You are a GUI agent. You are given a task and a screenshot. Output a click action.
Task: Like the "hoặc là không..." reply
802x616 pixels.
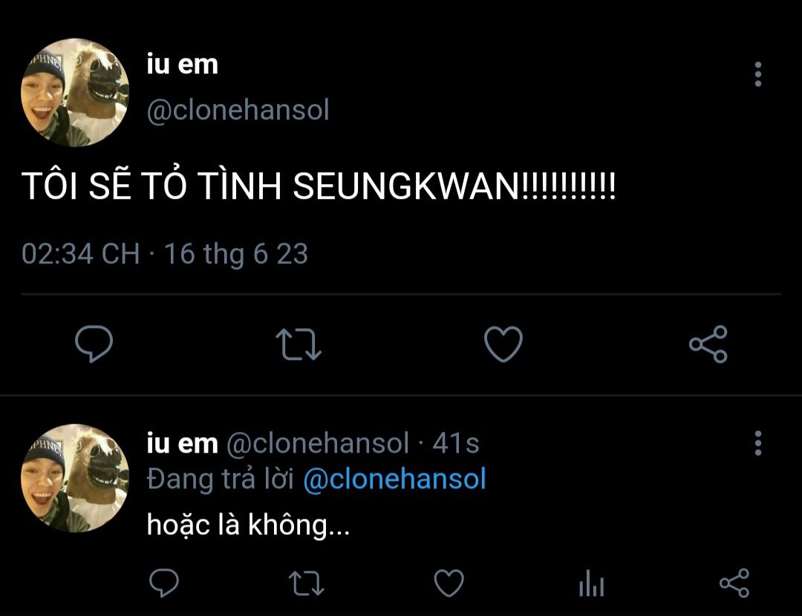(449, 583)
